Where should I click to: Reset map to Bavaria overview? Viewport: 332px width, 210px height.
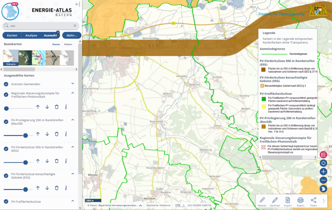pyautogui.click(x=323, y=189)
